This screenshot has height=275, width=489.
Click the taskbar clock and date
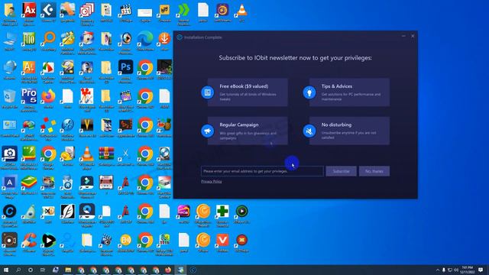[467, 270]
